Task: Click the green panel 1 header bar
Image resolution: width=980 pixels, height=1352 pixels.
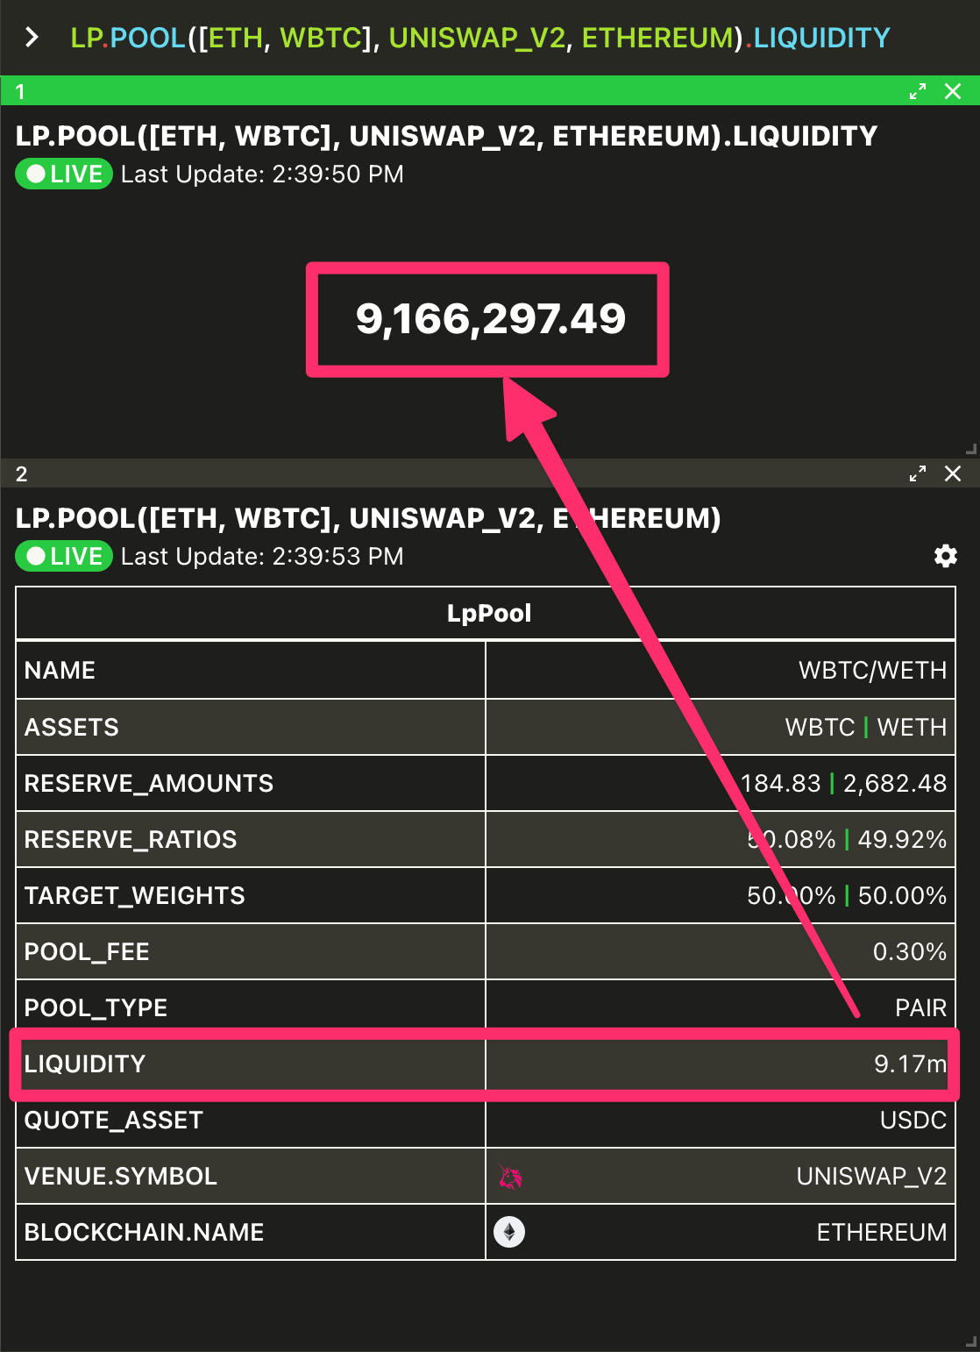Action: click(456, 91)
